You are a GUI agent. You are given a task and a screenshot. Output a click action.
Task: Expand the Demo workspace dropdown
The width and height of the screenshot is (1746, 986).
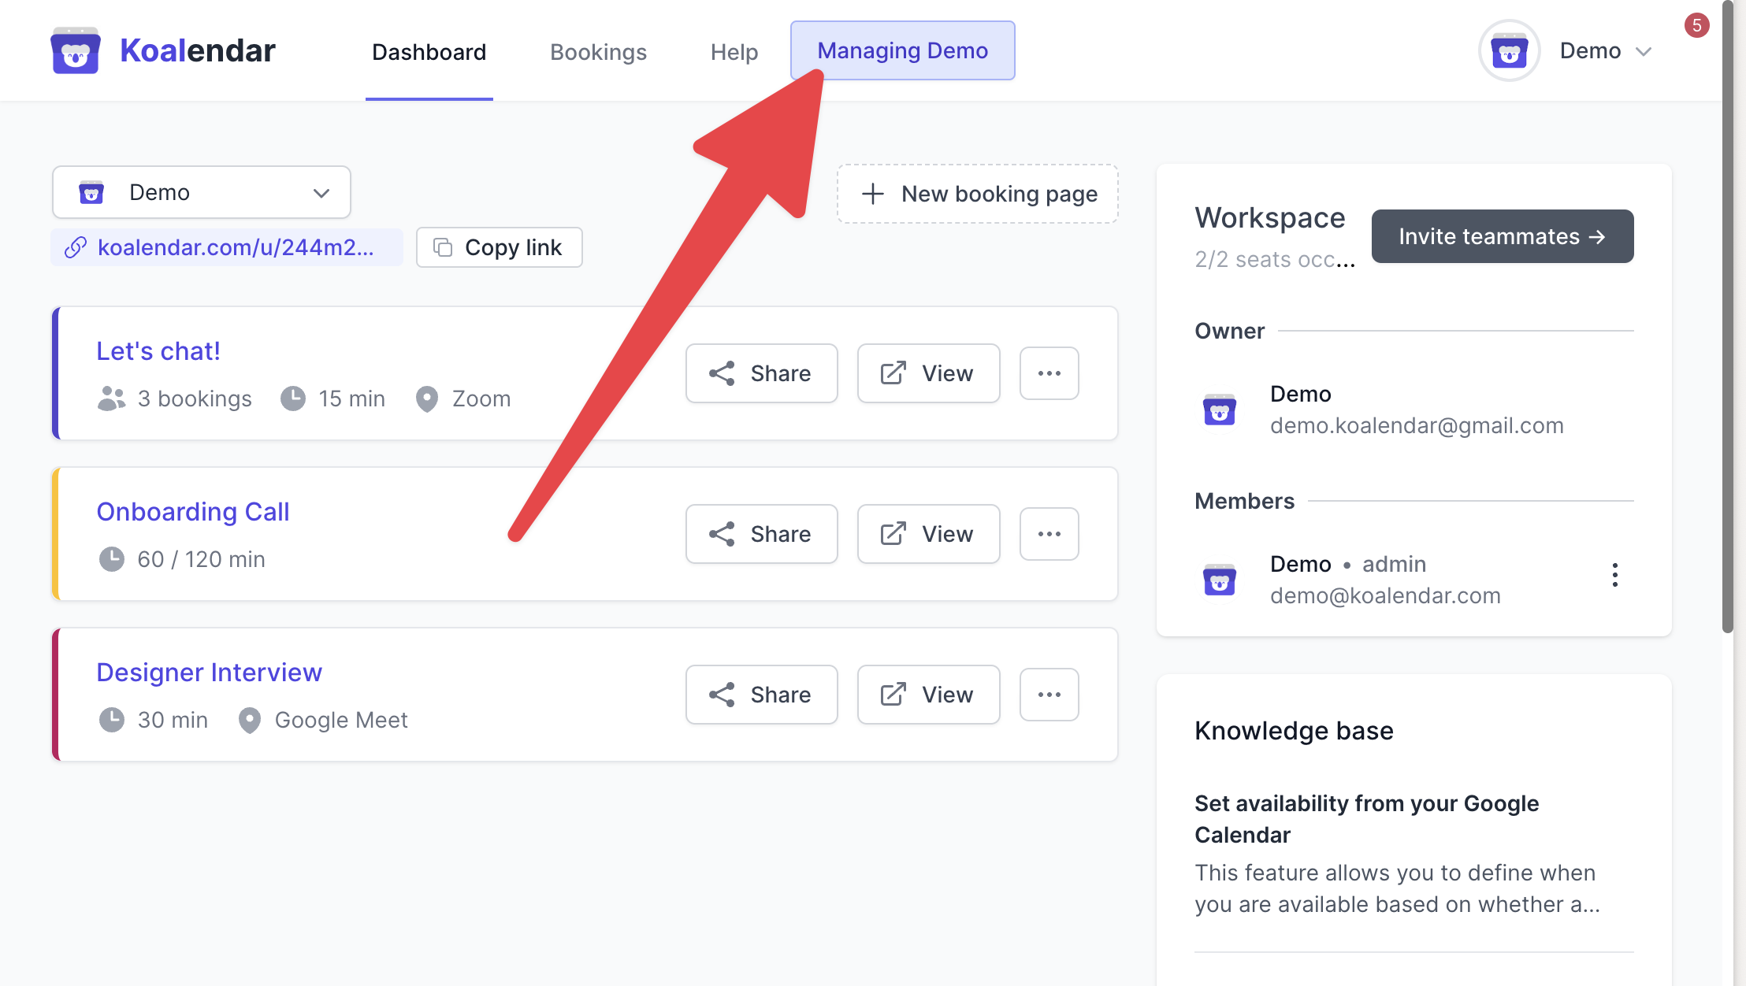pos(202,192)
